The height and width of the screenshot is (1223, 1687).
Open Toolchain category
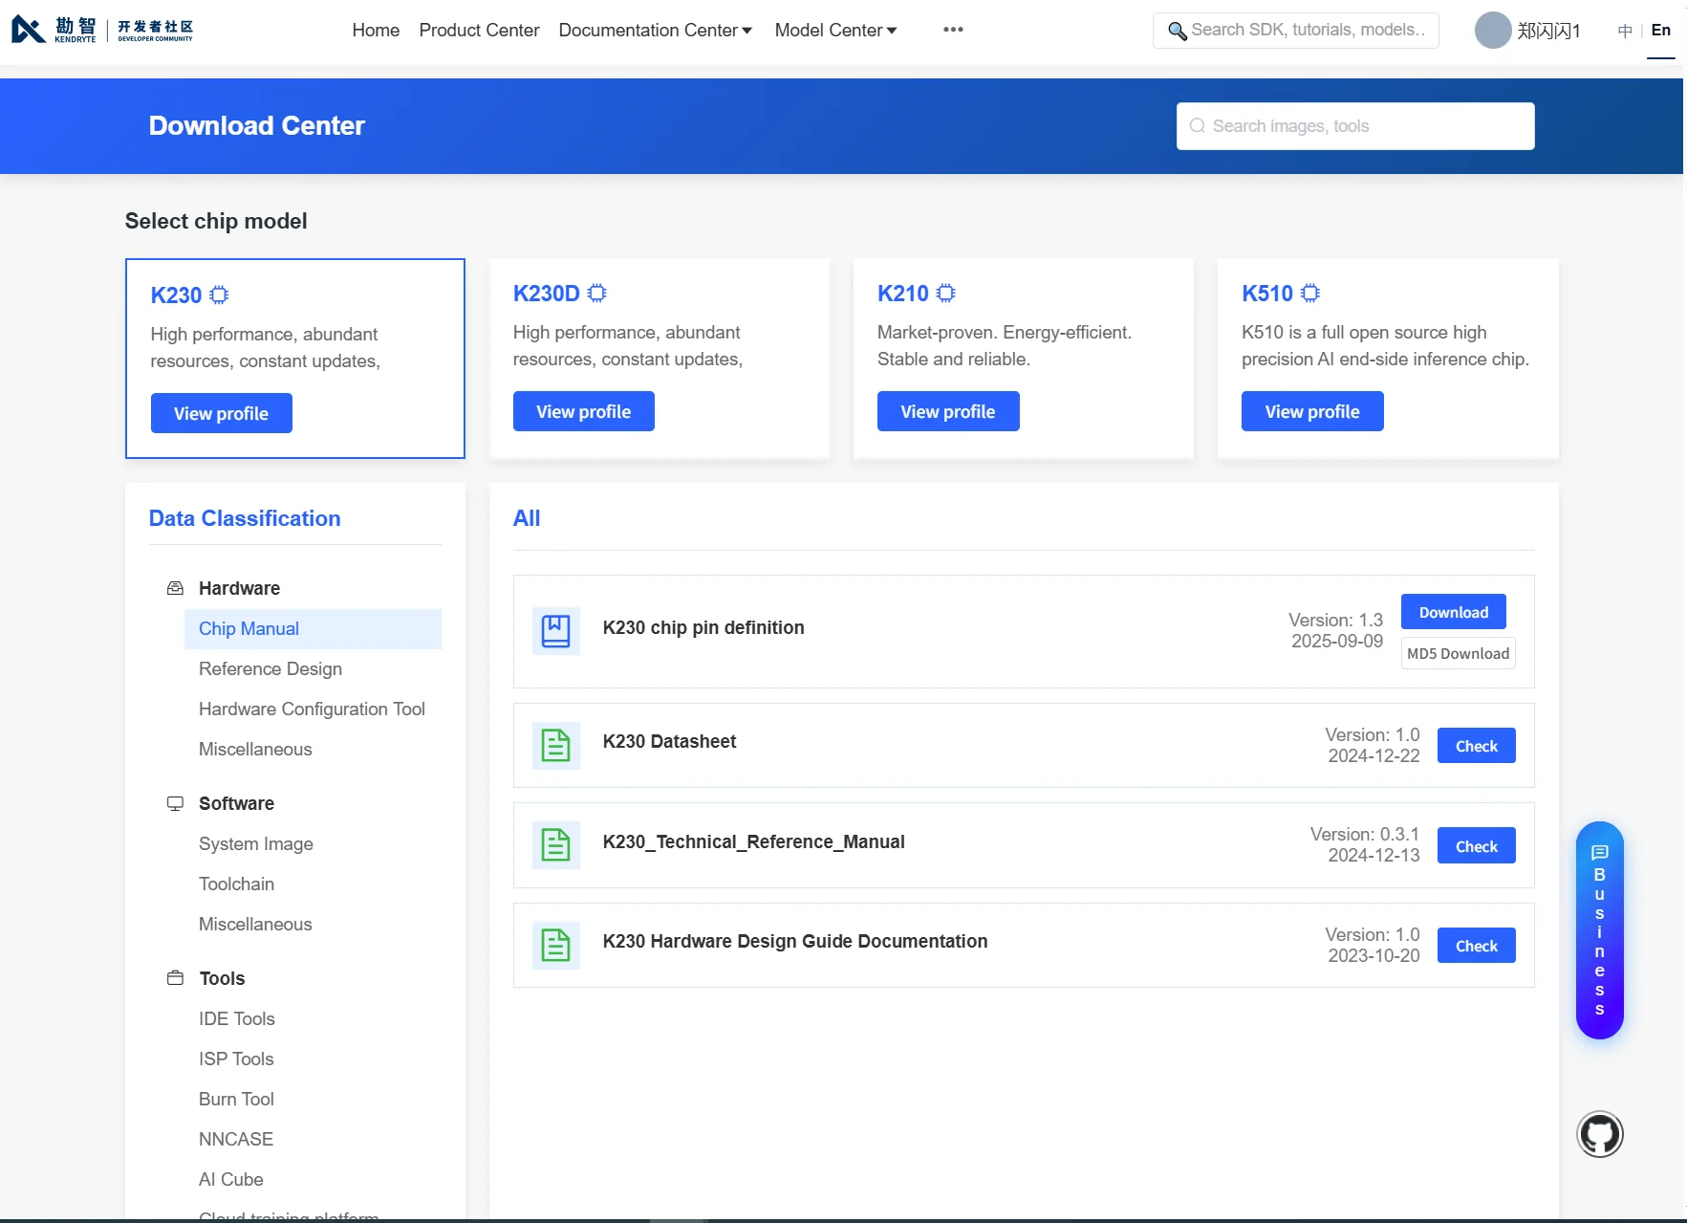tap(236, 884)
